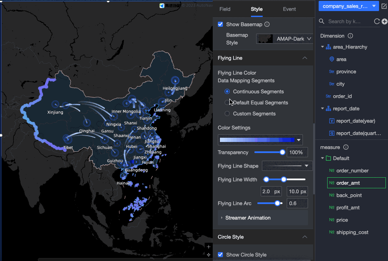Expand the Streamer Animation section

[263, 218]
